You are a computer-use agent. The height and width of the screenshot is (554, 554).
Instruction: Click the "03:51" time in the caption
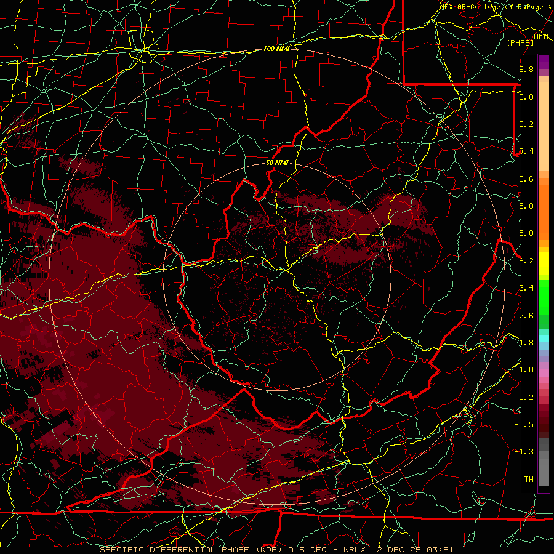(x=440, y=550)
